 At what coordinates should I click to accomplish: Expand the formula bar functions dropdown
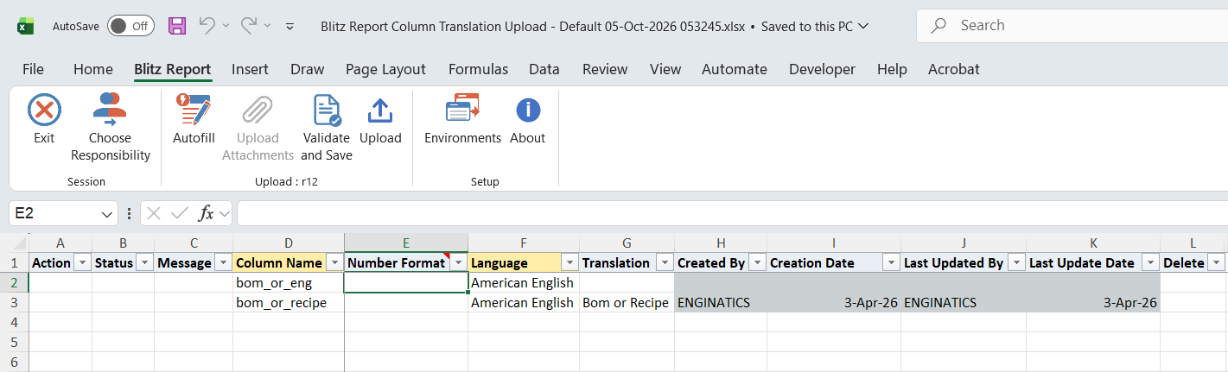coord(224,213)
